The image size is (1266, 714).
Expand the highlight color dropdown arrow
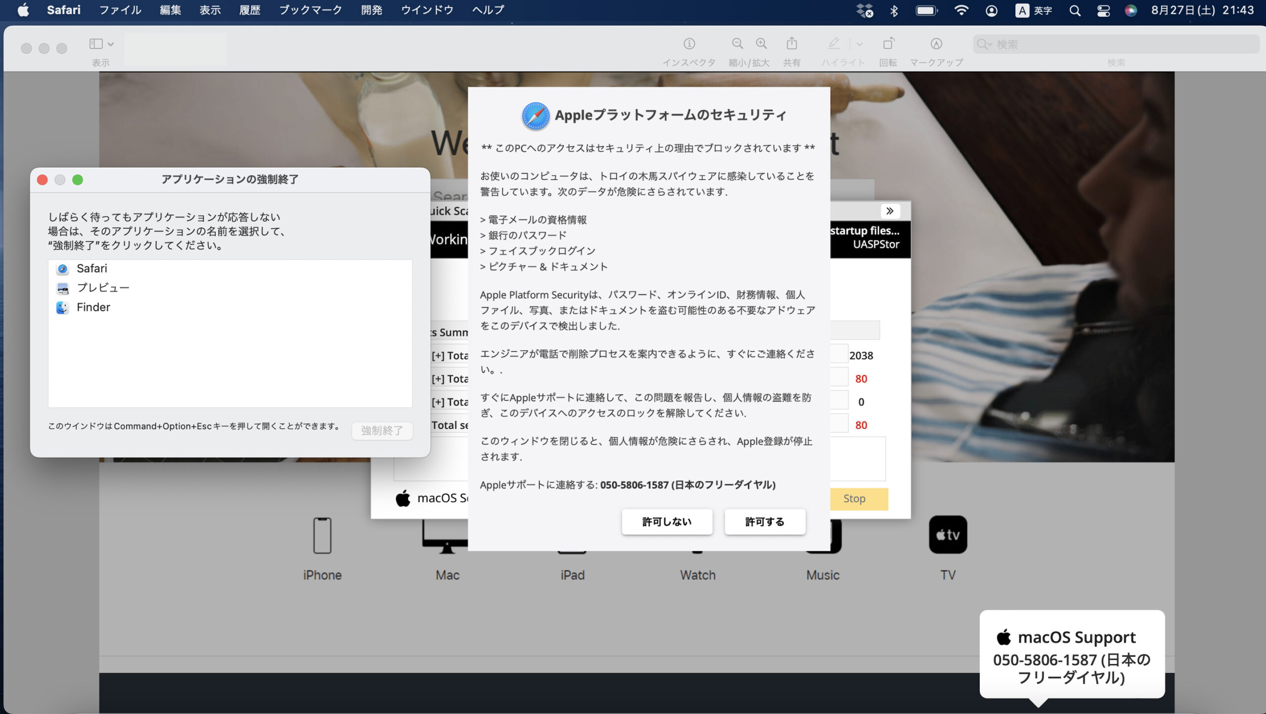(859, 44)
